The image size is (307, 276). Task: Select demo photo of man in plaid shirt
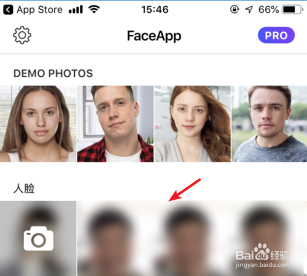[x=115, y=124]
